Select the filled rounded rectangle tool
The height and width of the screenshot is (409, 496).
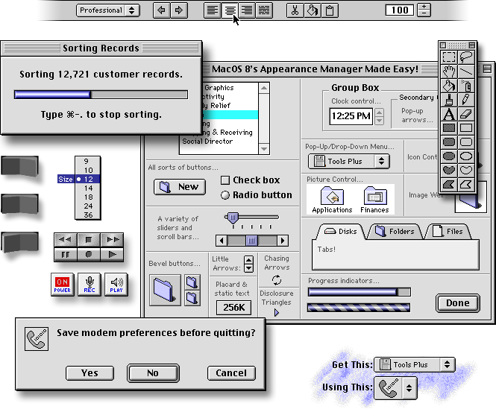click(x=449, y=142)
